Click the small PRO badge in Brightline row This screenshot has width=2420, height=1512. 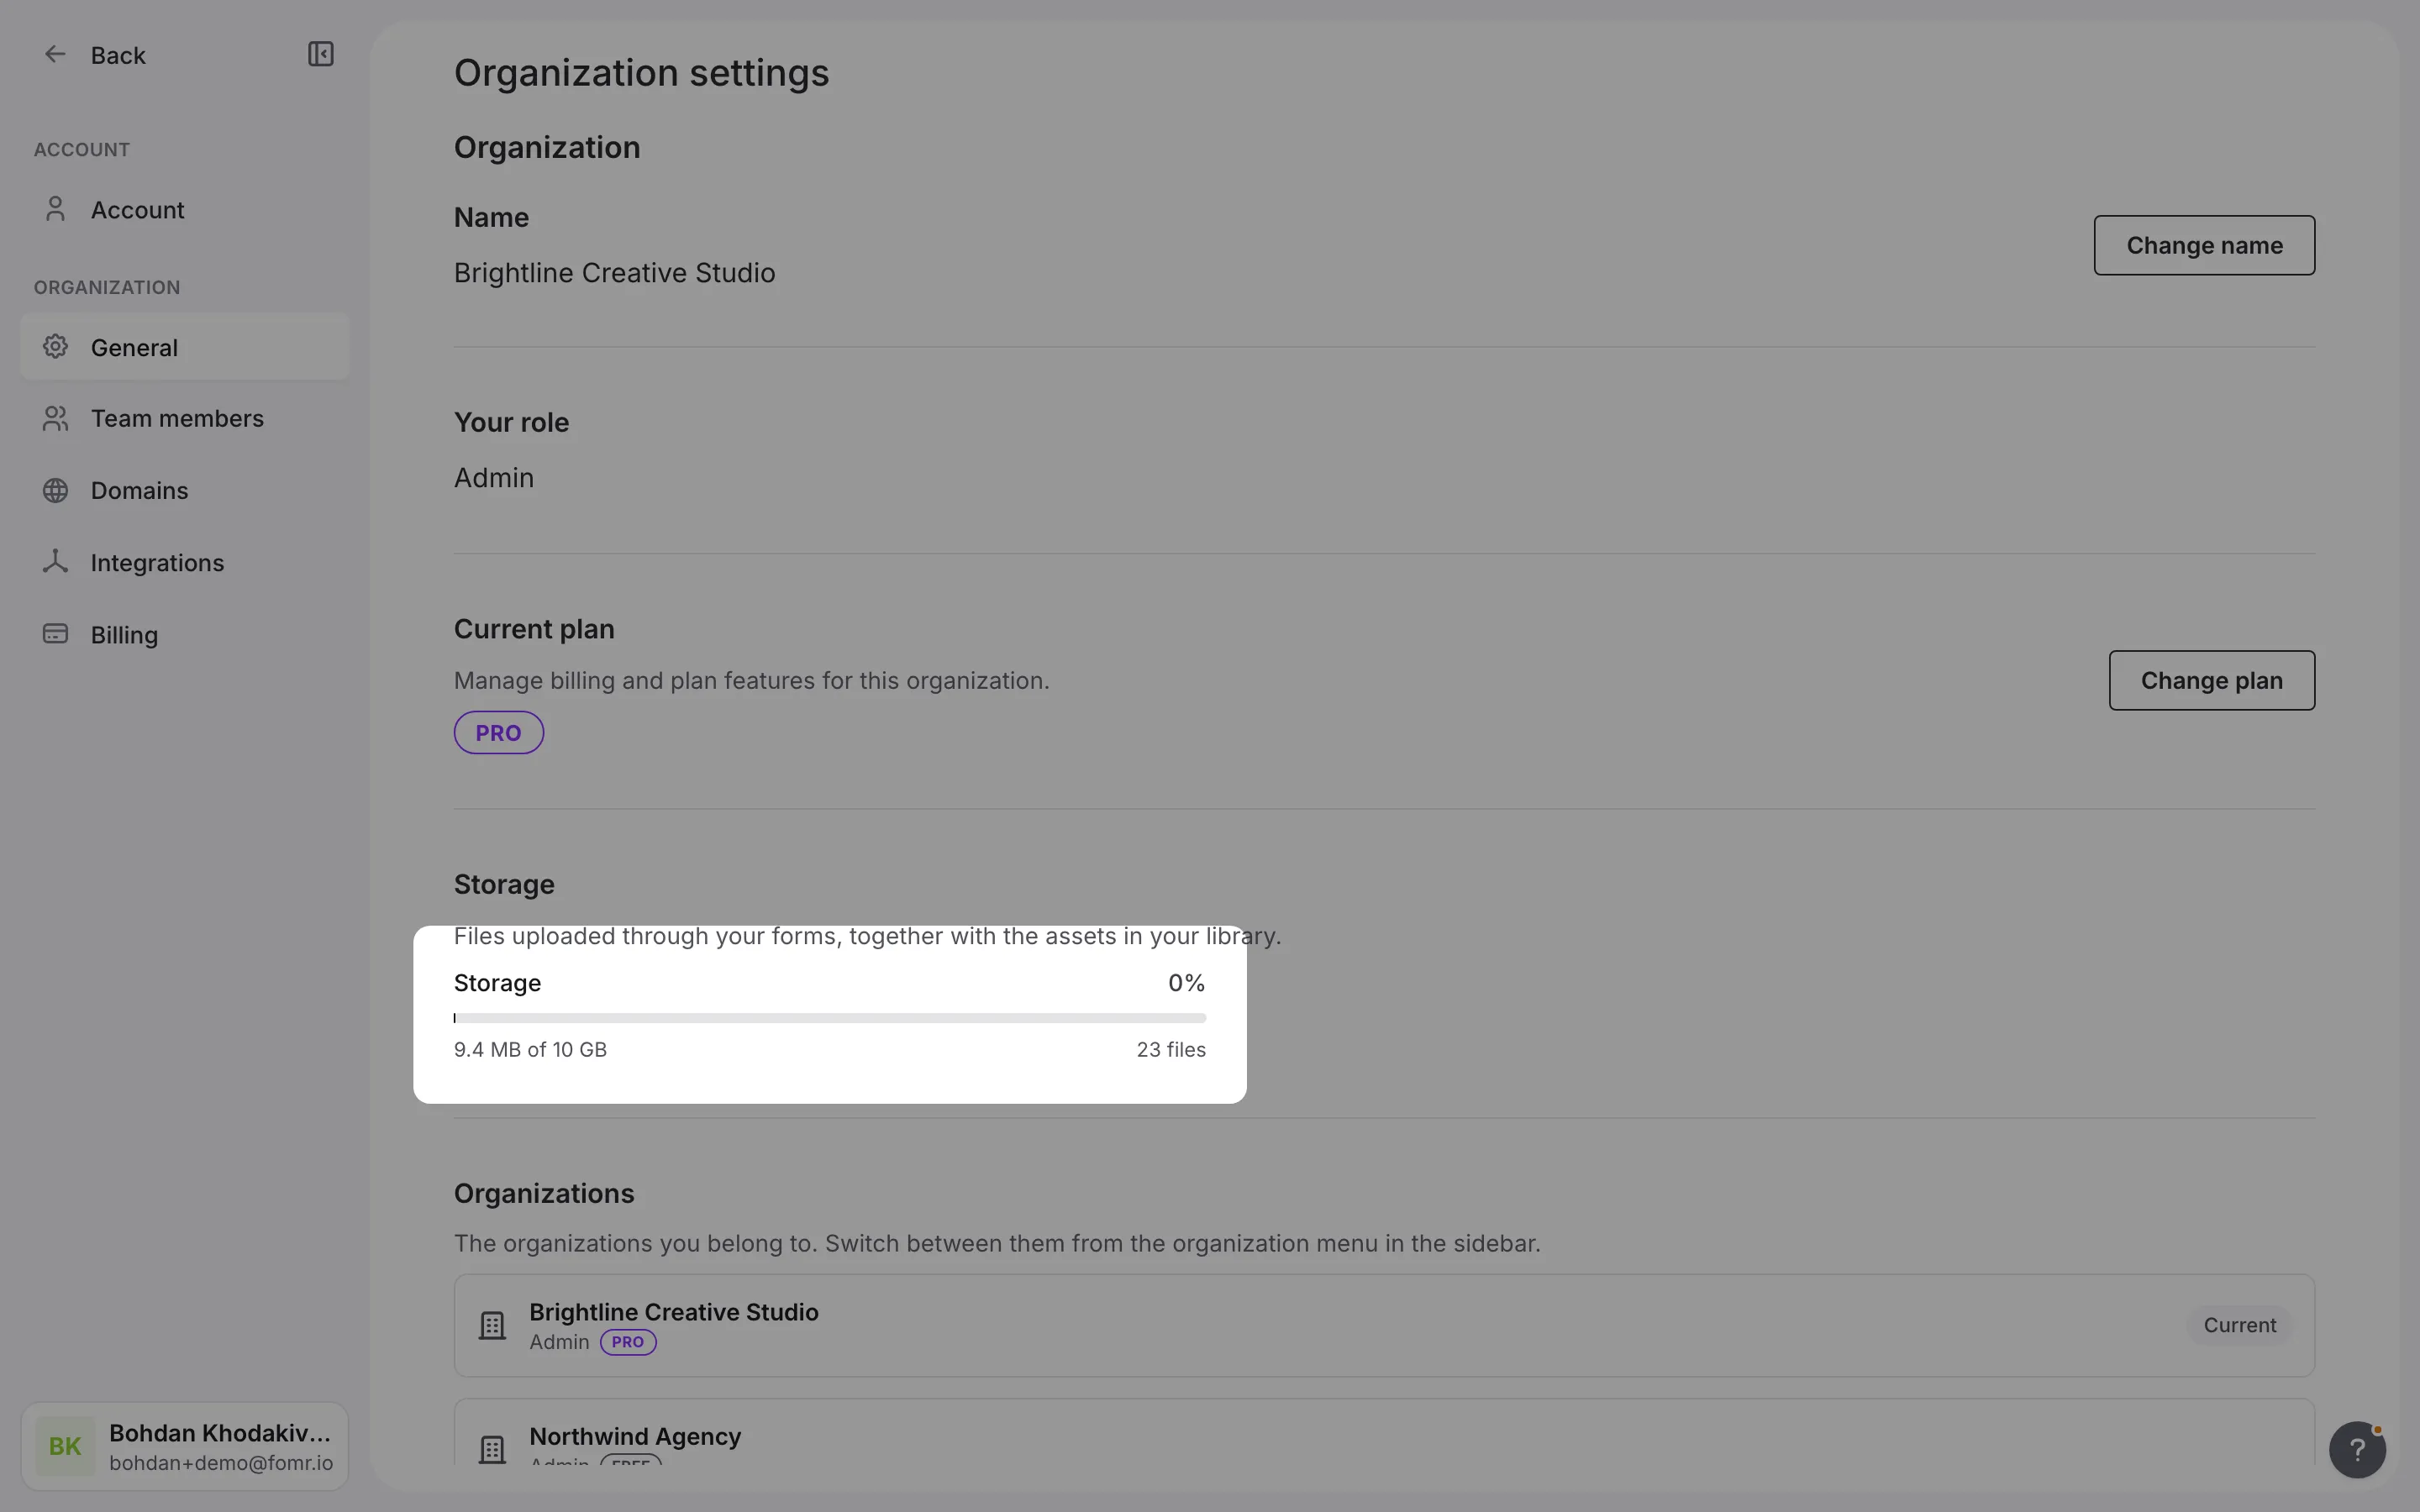tap(628, 1342)
